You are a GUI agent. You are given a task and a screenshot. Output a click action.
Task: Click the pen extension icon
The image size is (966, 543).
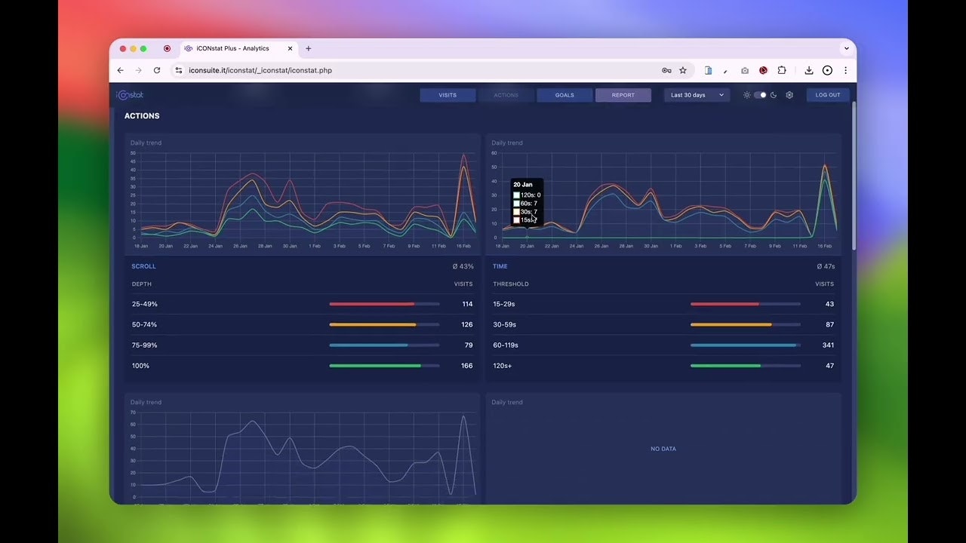[726, 70]
